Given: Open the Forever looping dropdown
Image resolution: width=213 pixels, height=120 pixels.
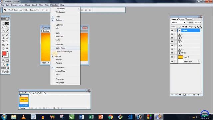Looking at the screenshot, I should click(x=24, y=108).
